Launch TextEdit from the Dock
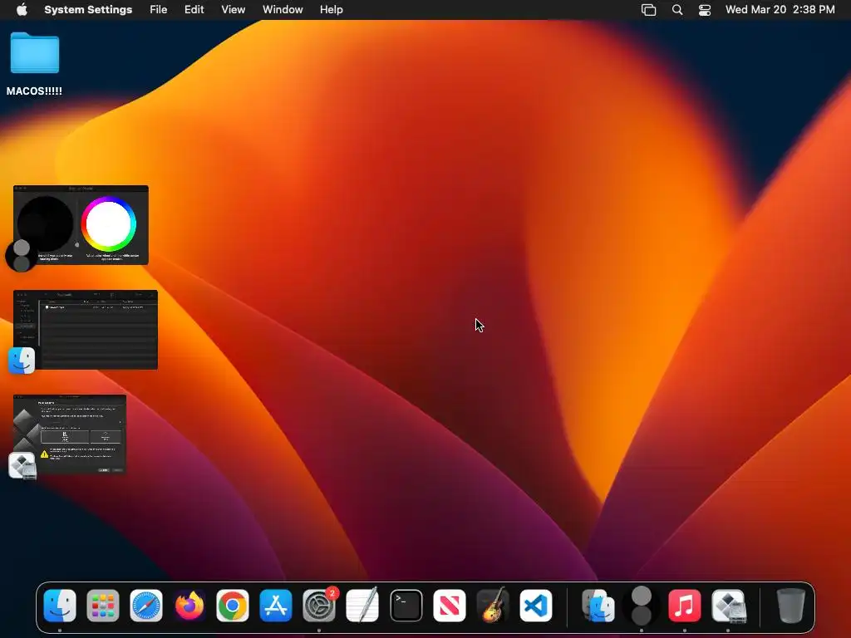This screenshot has width=851, height=638. point(362,606)
